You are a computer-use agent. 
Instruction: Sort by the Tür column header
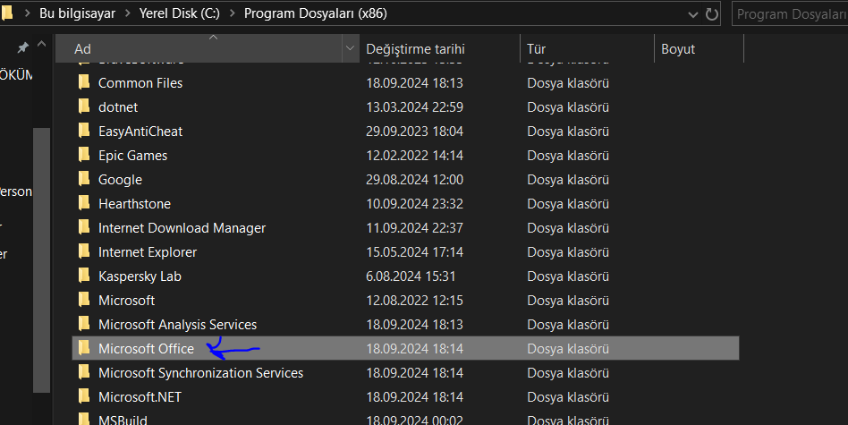(x=537, y=49)
